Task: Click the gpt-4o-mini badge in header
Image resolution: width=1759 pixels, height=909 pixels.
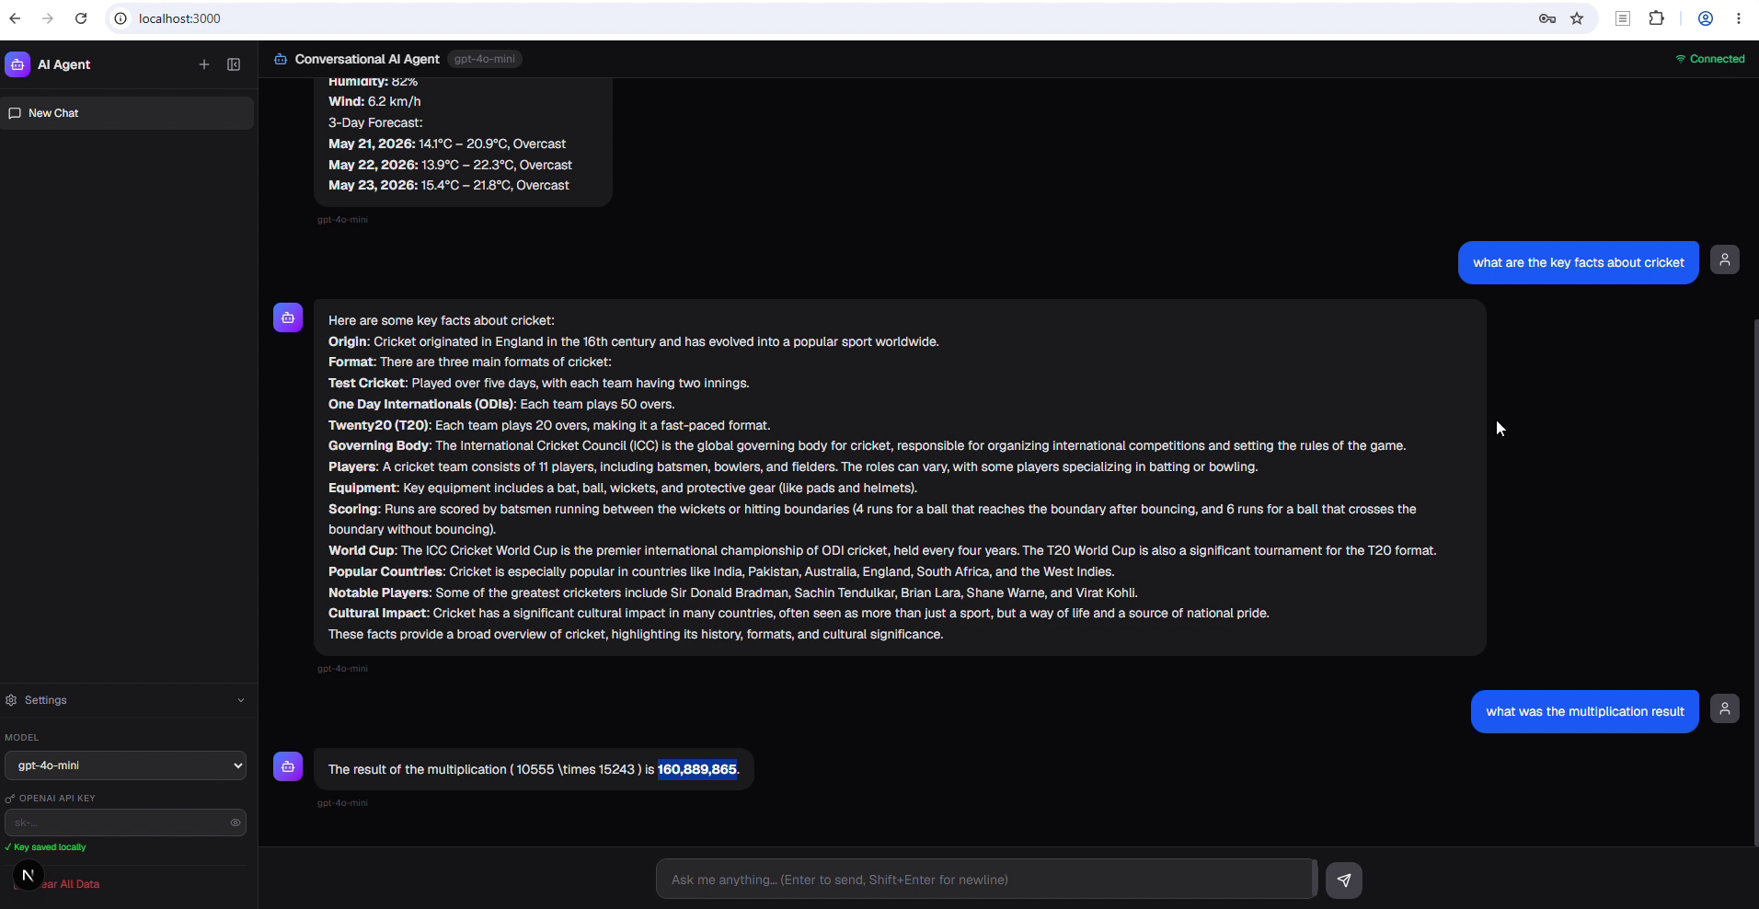Action: click(x=485, y=59)
